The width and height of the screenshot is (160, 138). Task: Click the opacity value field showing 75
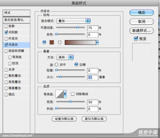click(93, 28)
